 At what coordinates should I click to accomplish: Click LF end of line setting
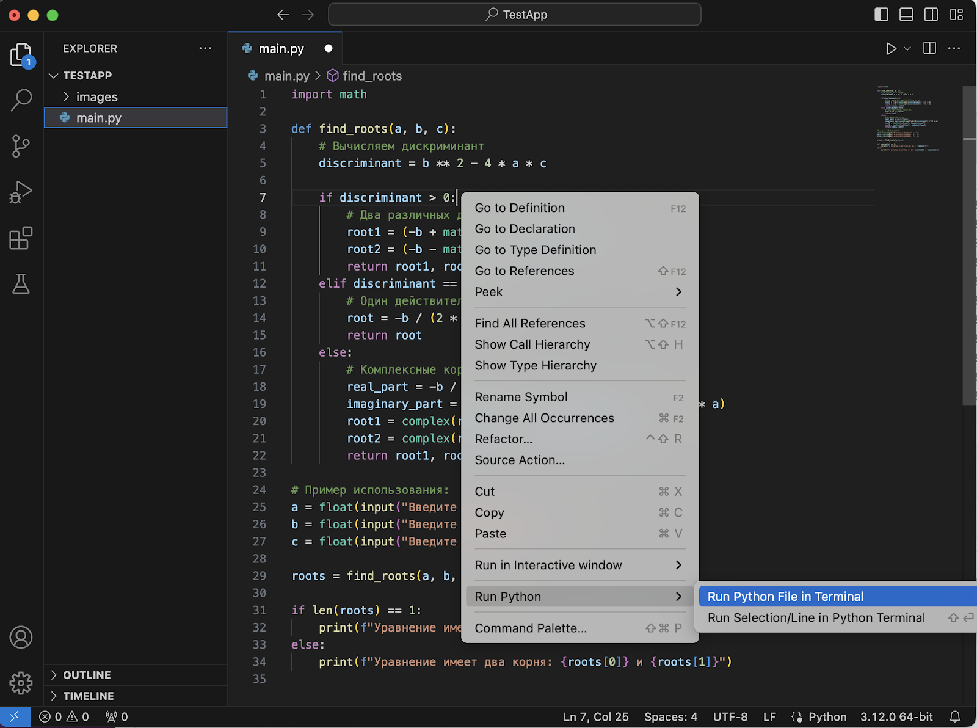769,717
